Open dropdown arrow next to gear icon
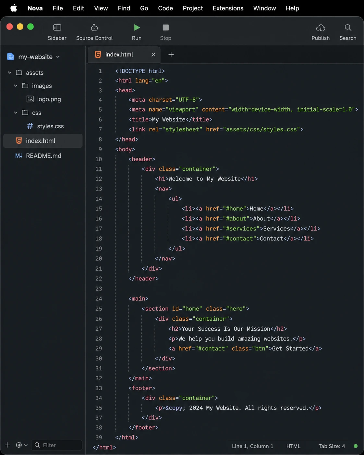This screenshot has width=364, height=455. [x=26, y=445]
